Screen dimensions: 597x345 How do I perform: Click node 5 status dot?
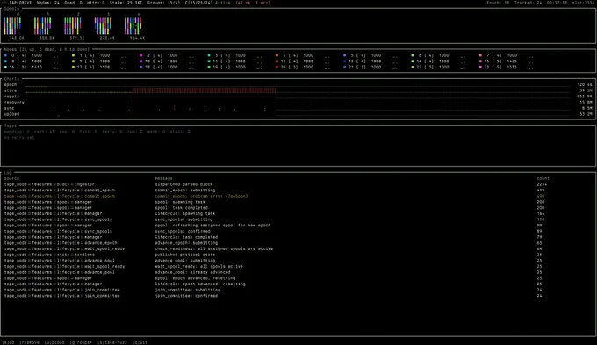[x=344, y=55]
